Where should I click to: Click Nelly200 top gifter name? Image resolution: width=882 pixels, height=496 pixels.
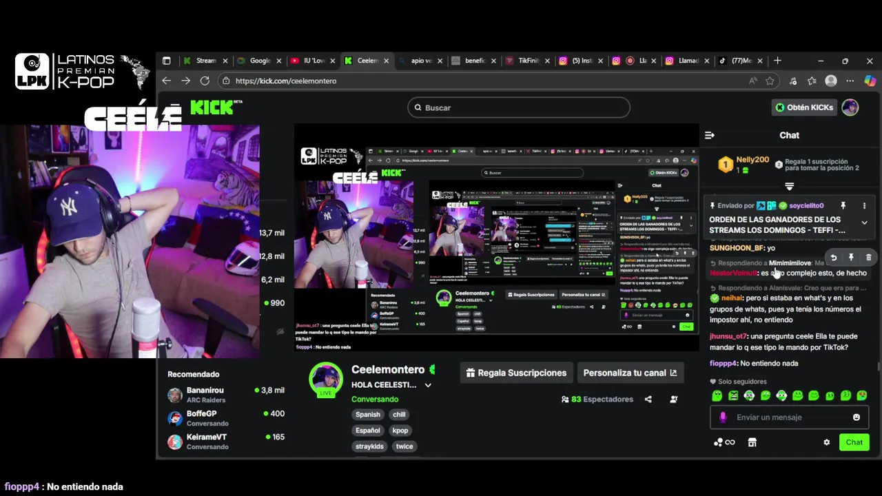(752, 160)
